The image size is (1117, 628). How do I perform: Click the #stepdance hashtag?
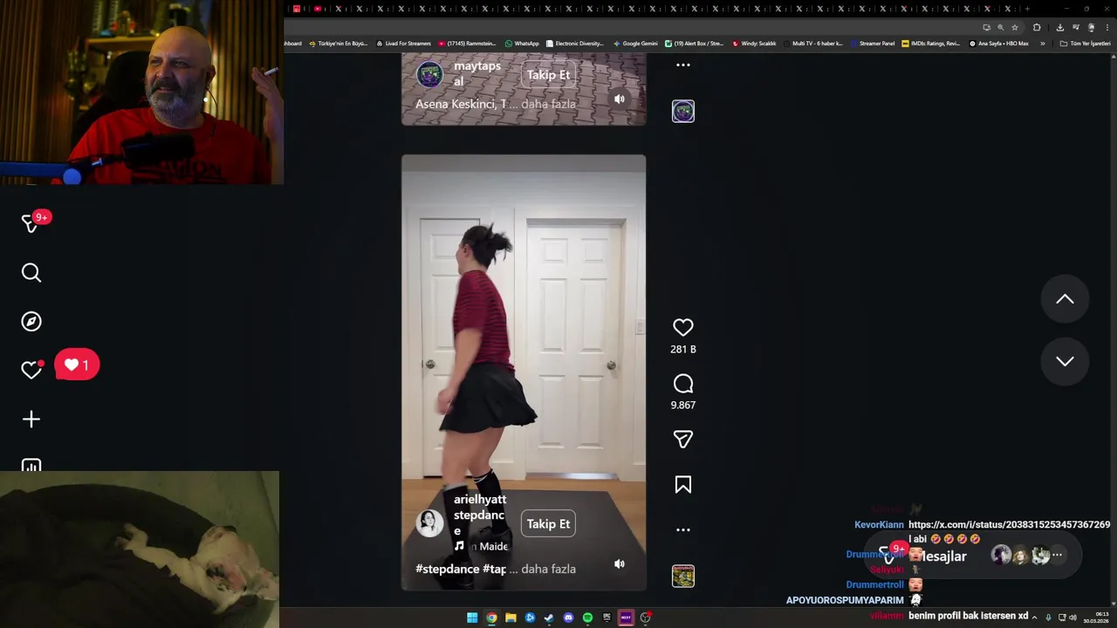click(x=447, y=569)
